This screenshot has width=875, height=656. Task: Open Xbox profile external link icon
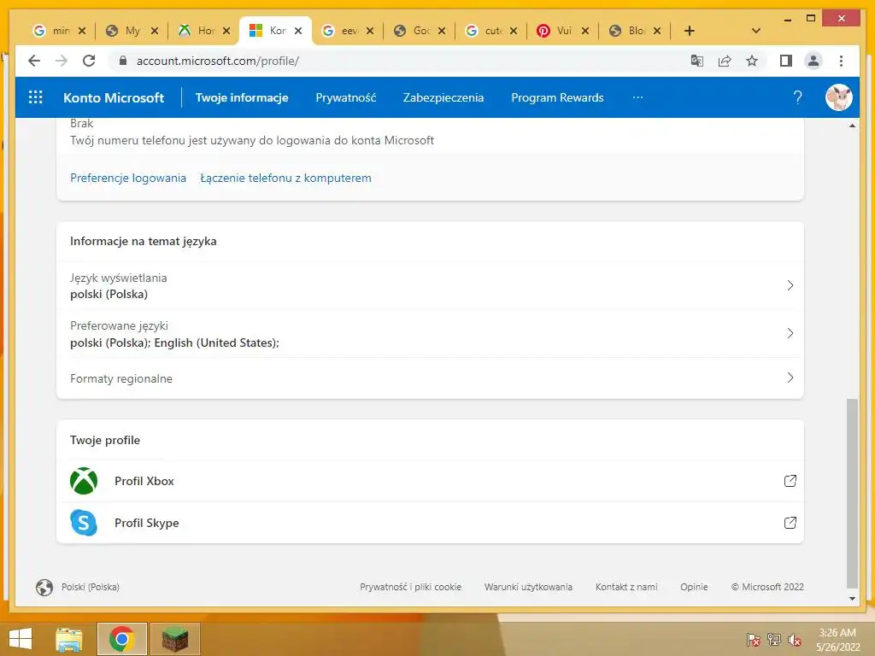[x=790, y=481]
